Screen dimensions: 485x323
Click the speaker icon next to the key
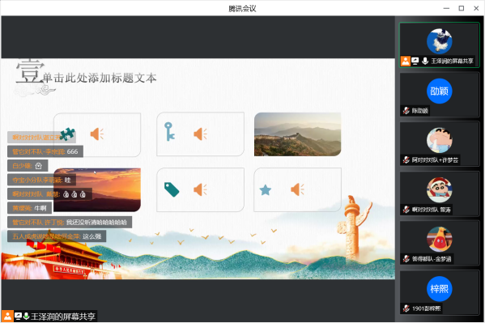click(x=201, y=134)
